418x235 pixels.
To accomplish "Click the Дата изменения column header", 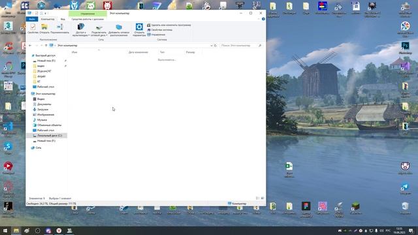I will point(142,52).
